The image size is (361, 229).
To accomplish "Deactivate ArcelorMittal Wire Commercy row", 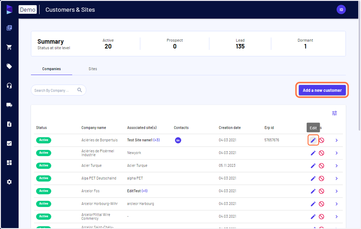I will pyautogui.click(x=321, y=217).
